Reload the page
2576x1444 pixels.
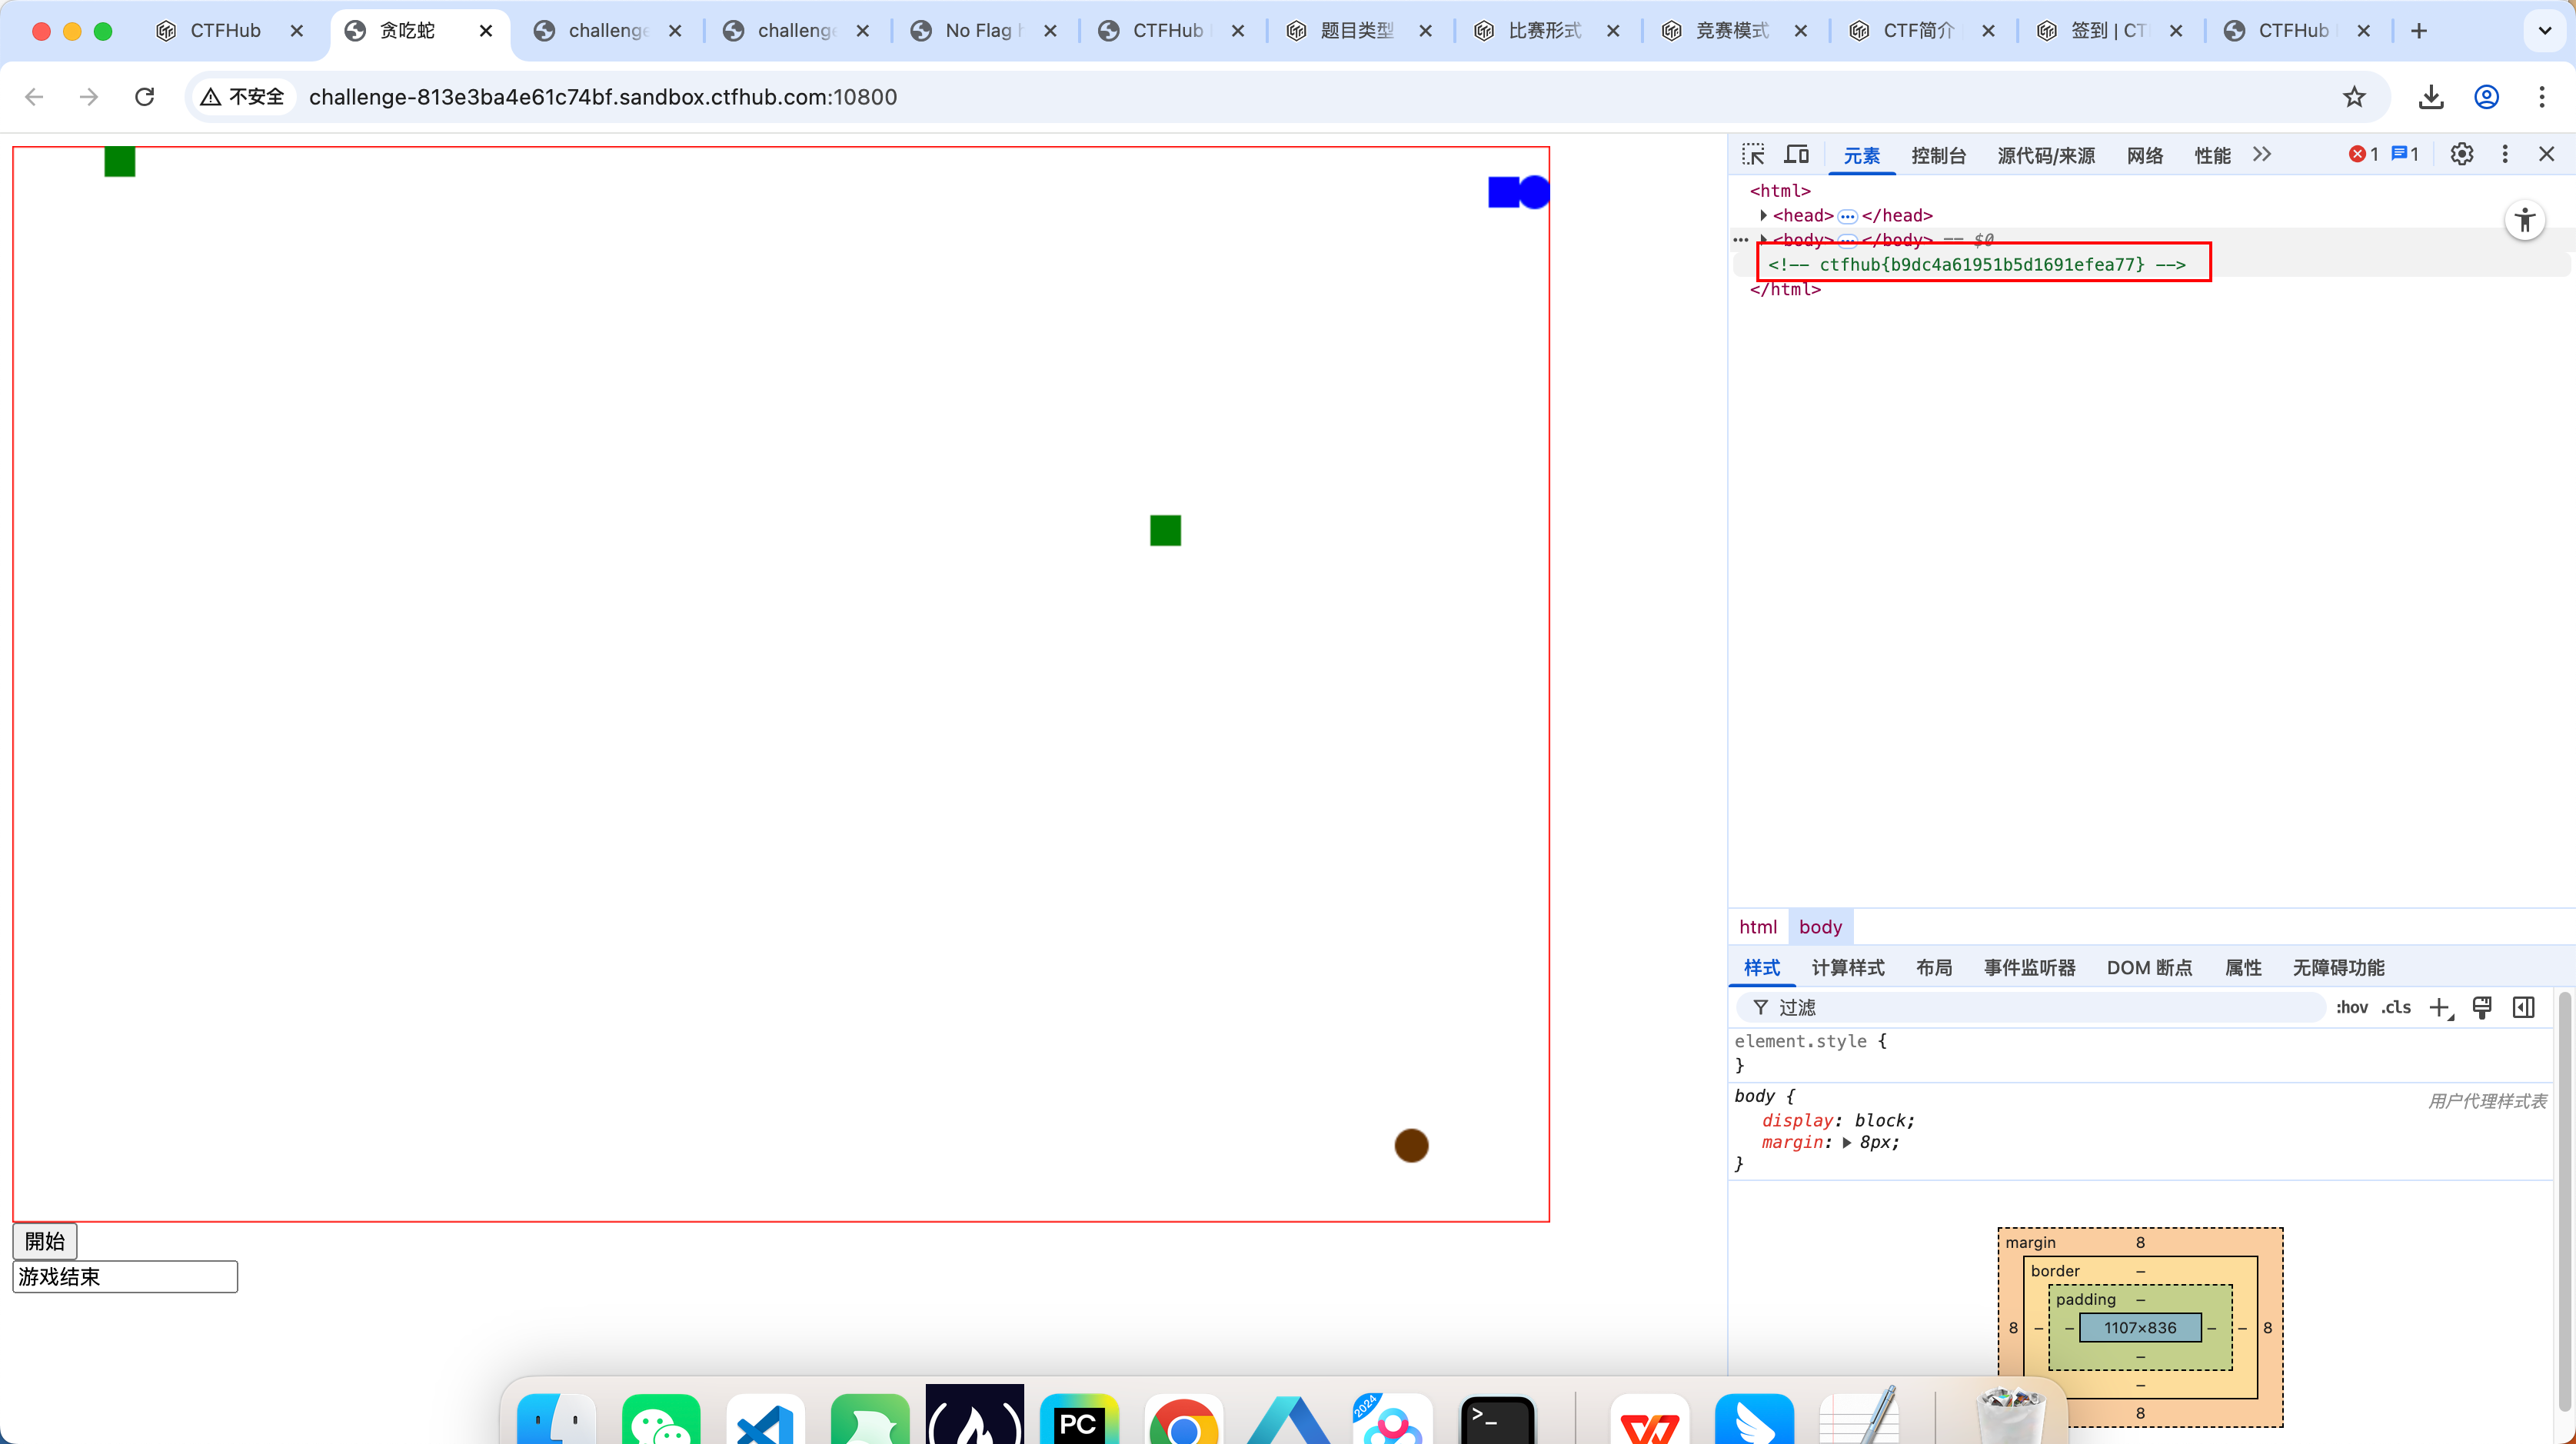click(145, 97)
